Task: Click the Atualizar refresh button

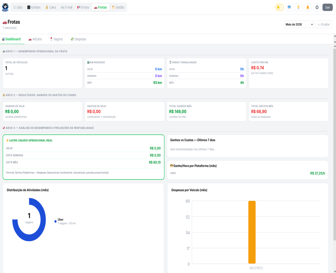Action: click(324, 24)
